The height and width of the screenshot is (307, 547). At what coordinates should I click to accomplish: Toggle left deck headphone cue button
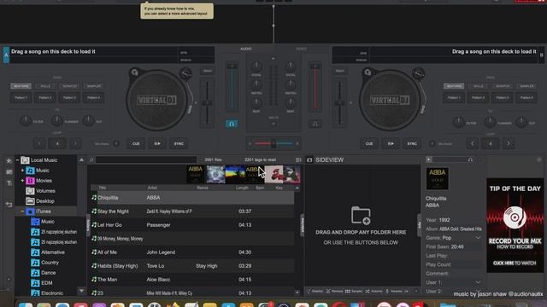point(232,124)
